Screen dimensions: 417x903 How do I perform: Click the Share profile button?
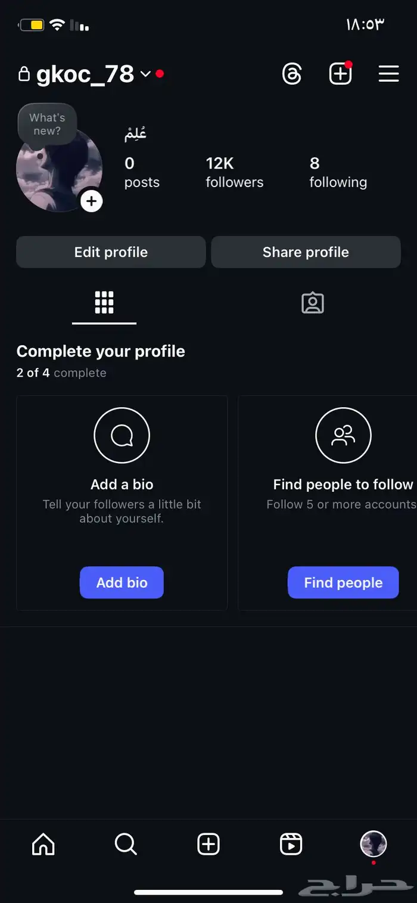(x=306, y=252)
